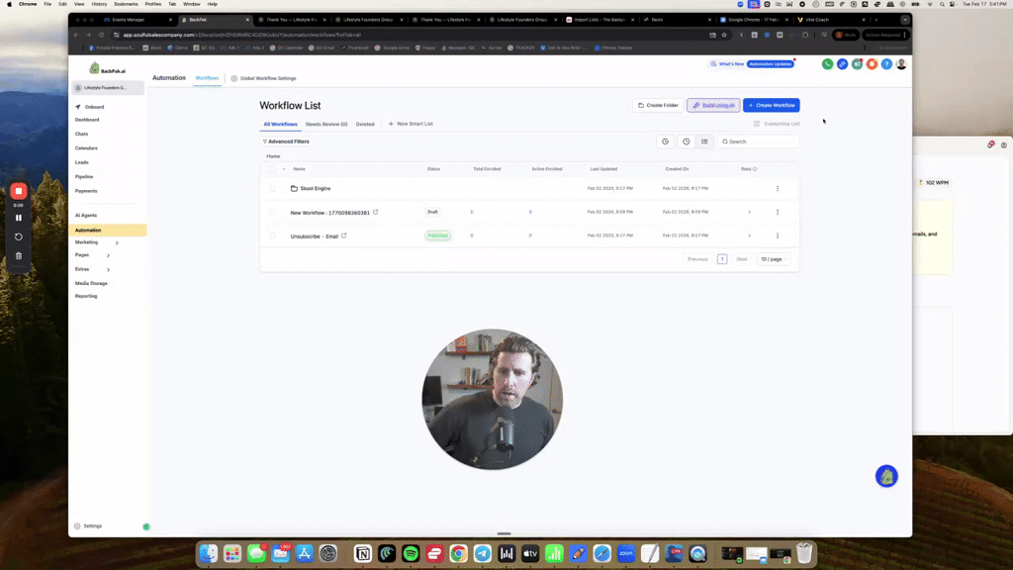The height and width of the screenshot is (570, 1013).
Task: Switch to the Needs Review tab
Action: click(x=326, y=124)
